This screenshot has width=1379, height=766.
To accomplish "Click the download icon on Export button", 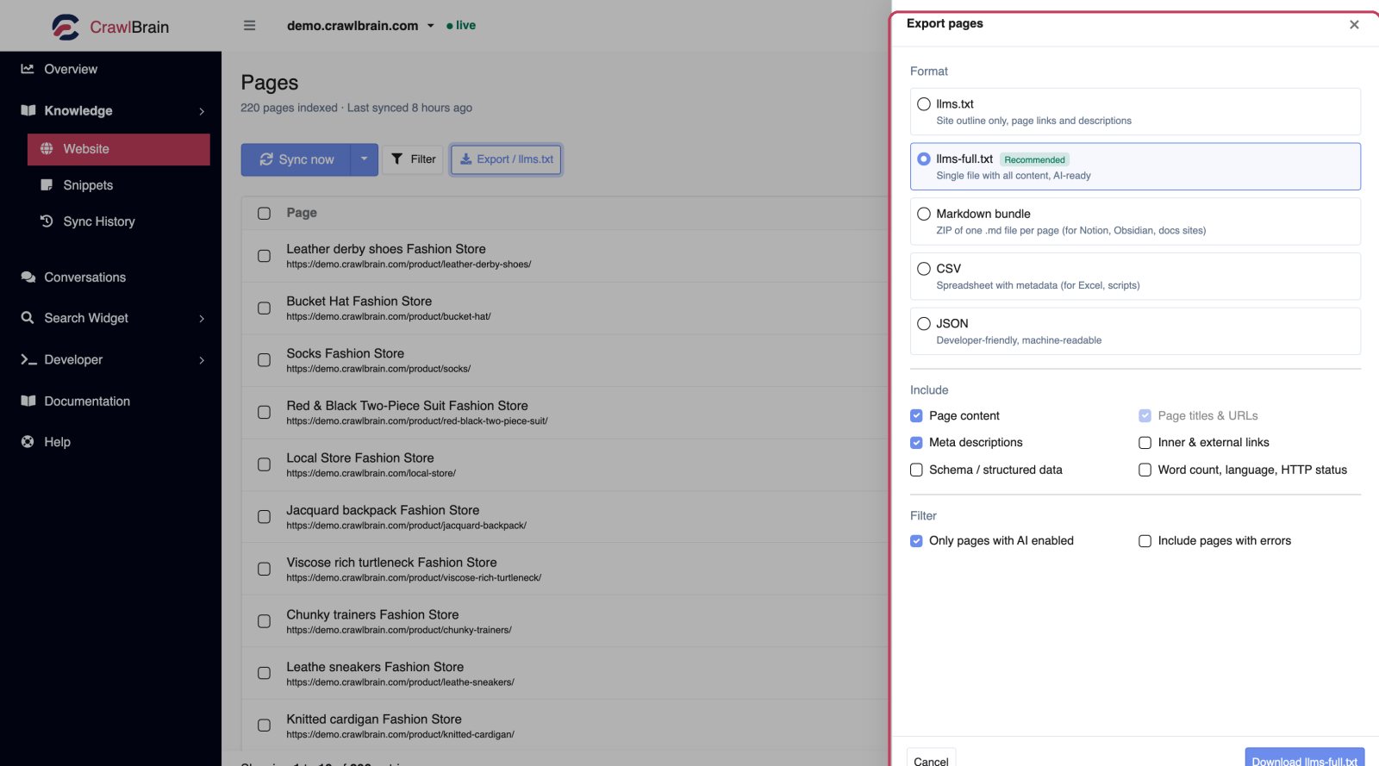I will point(466,159).
